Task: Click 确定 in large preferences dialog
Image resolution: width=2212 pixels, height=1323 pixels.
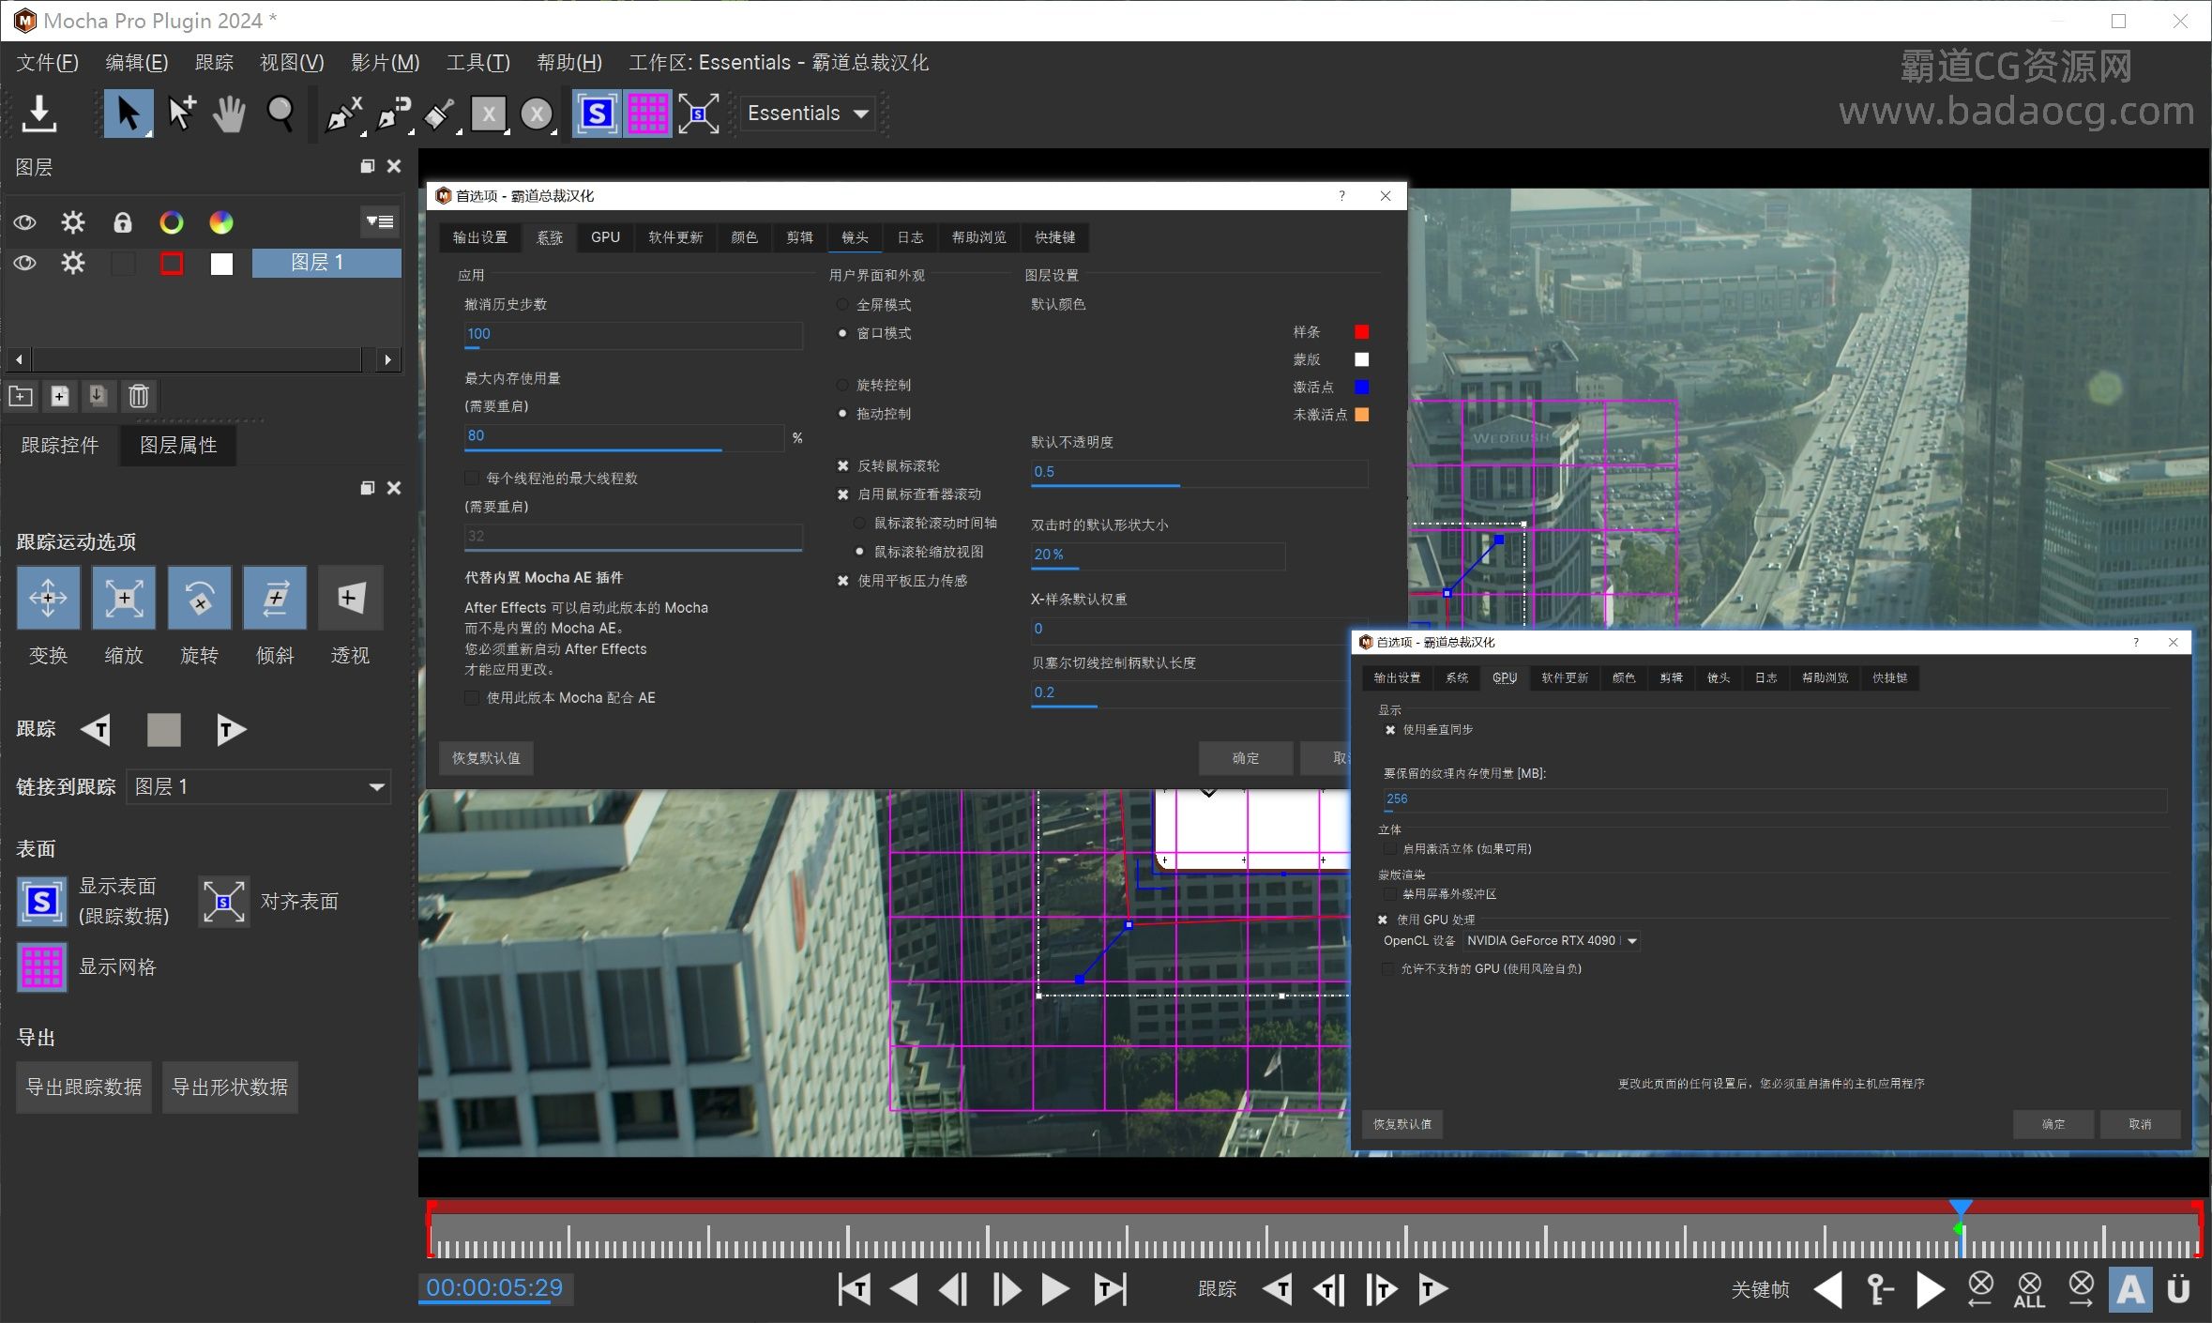Action: click(1246, 757)
